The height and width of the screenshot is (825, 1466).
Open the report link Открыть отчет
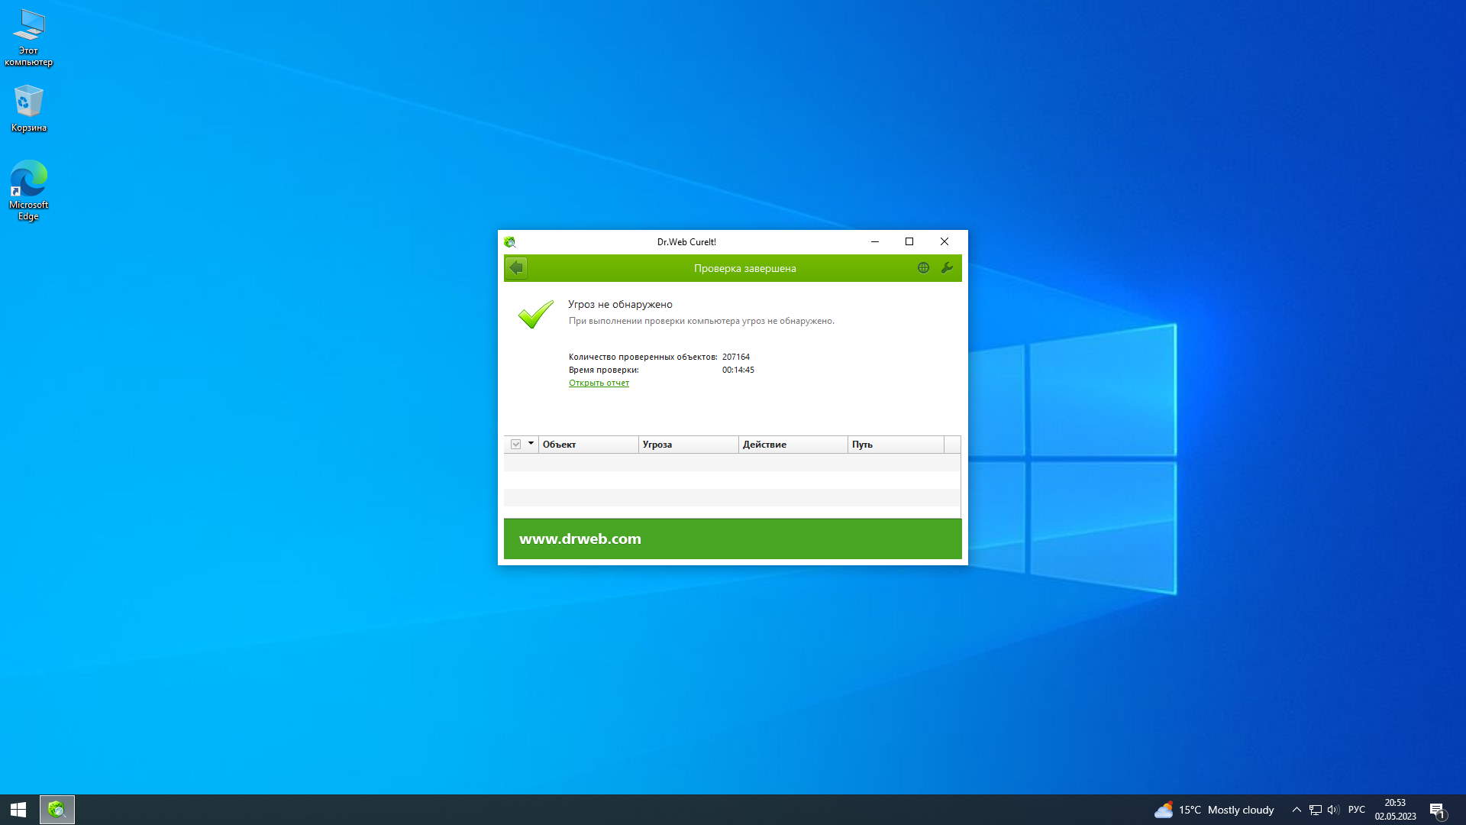(599, 383)
